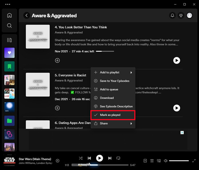Skip to previous track
This screenshot has height=170, width=199.
89,158
